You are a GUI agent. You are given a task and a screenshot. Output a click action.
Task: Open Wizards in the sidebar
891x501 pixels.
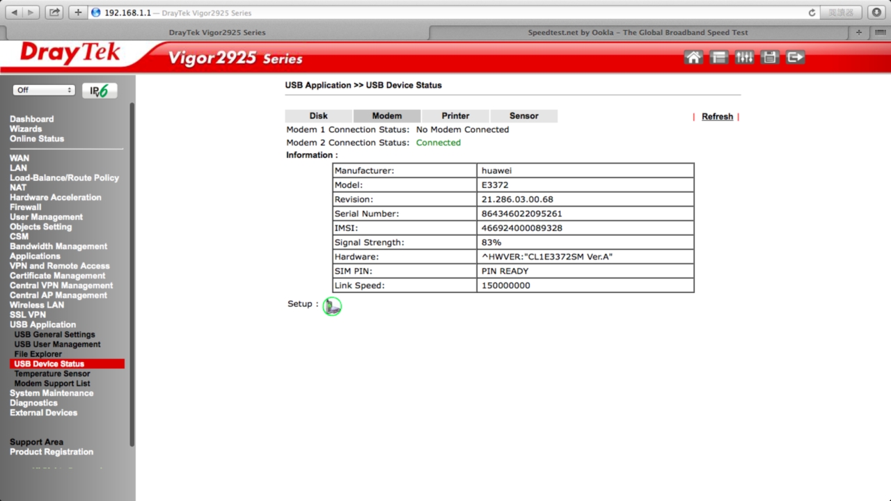point(26,129)
